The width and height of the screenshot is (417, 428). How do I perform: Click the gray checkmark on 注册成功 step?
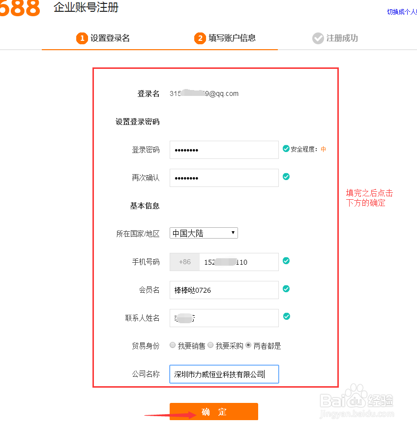[318, 38]
